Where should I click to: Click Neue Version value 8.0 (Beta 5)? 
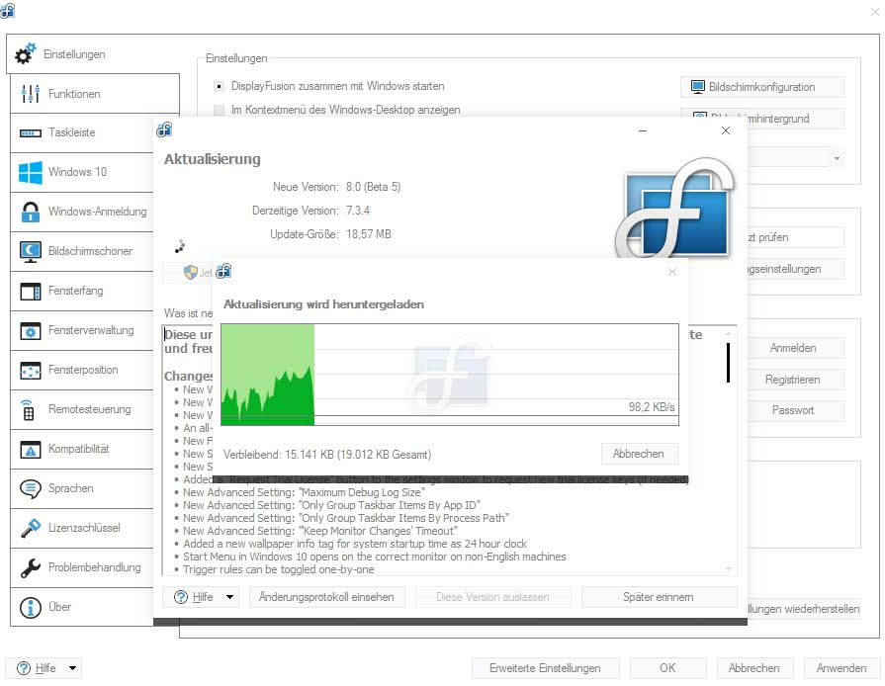[373, 187]
